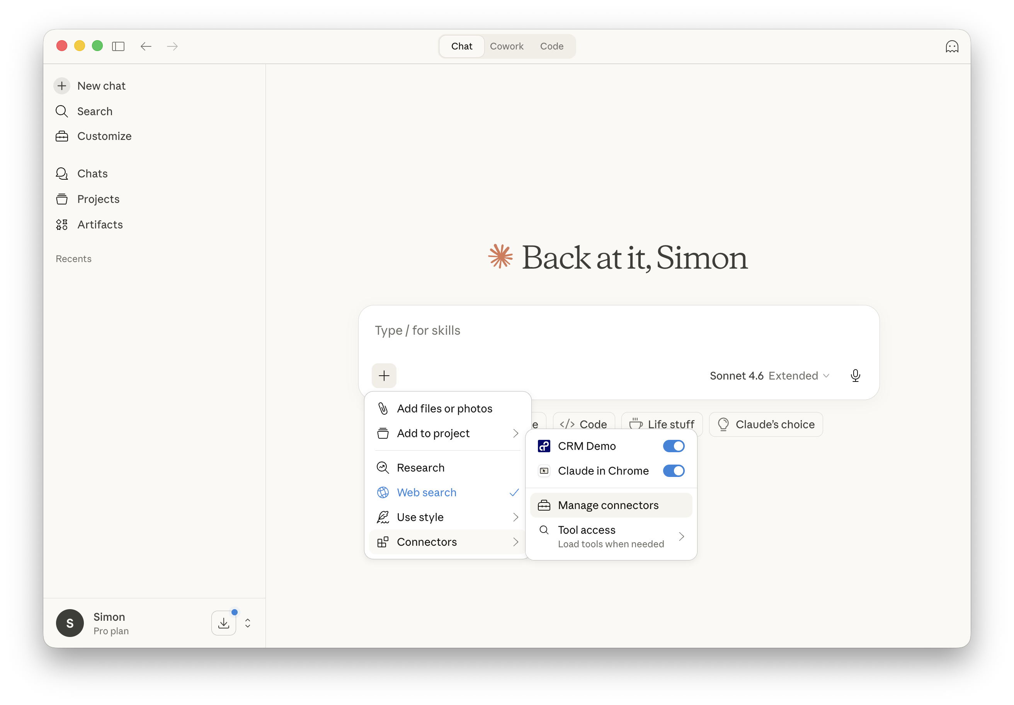Open the ghost incognito chat icon
Image resolution: width=1014 pixels, height=705 pixels.
click(x=952, y=46)
